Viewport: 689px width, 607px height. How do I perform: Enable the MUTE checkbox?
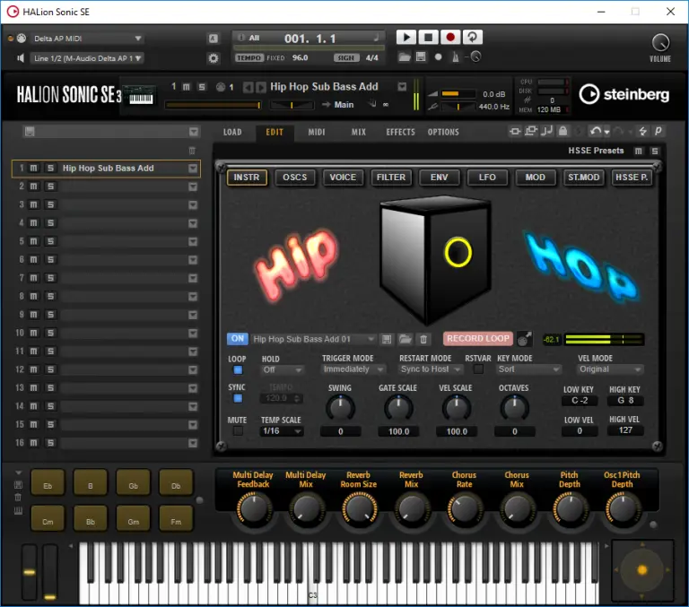point(238,431)
